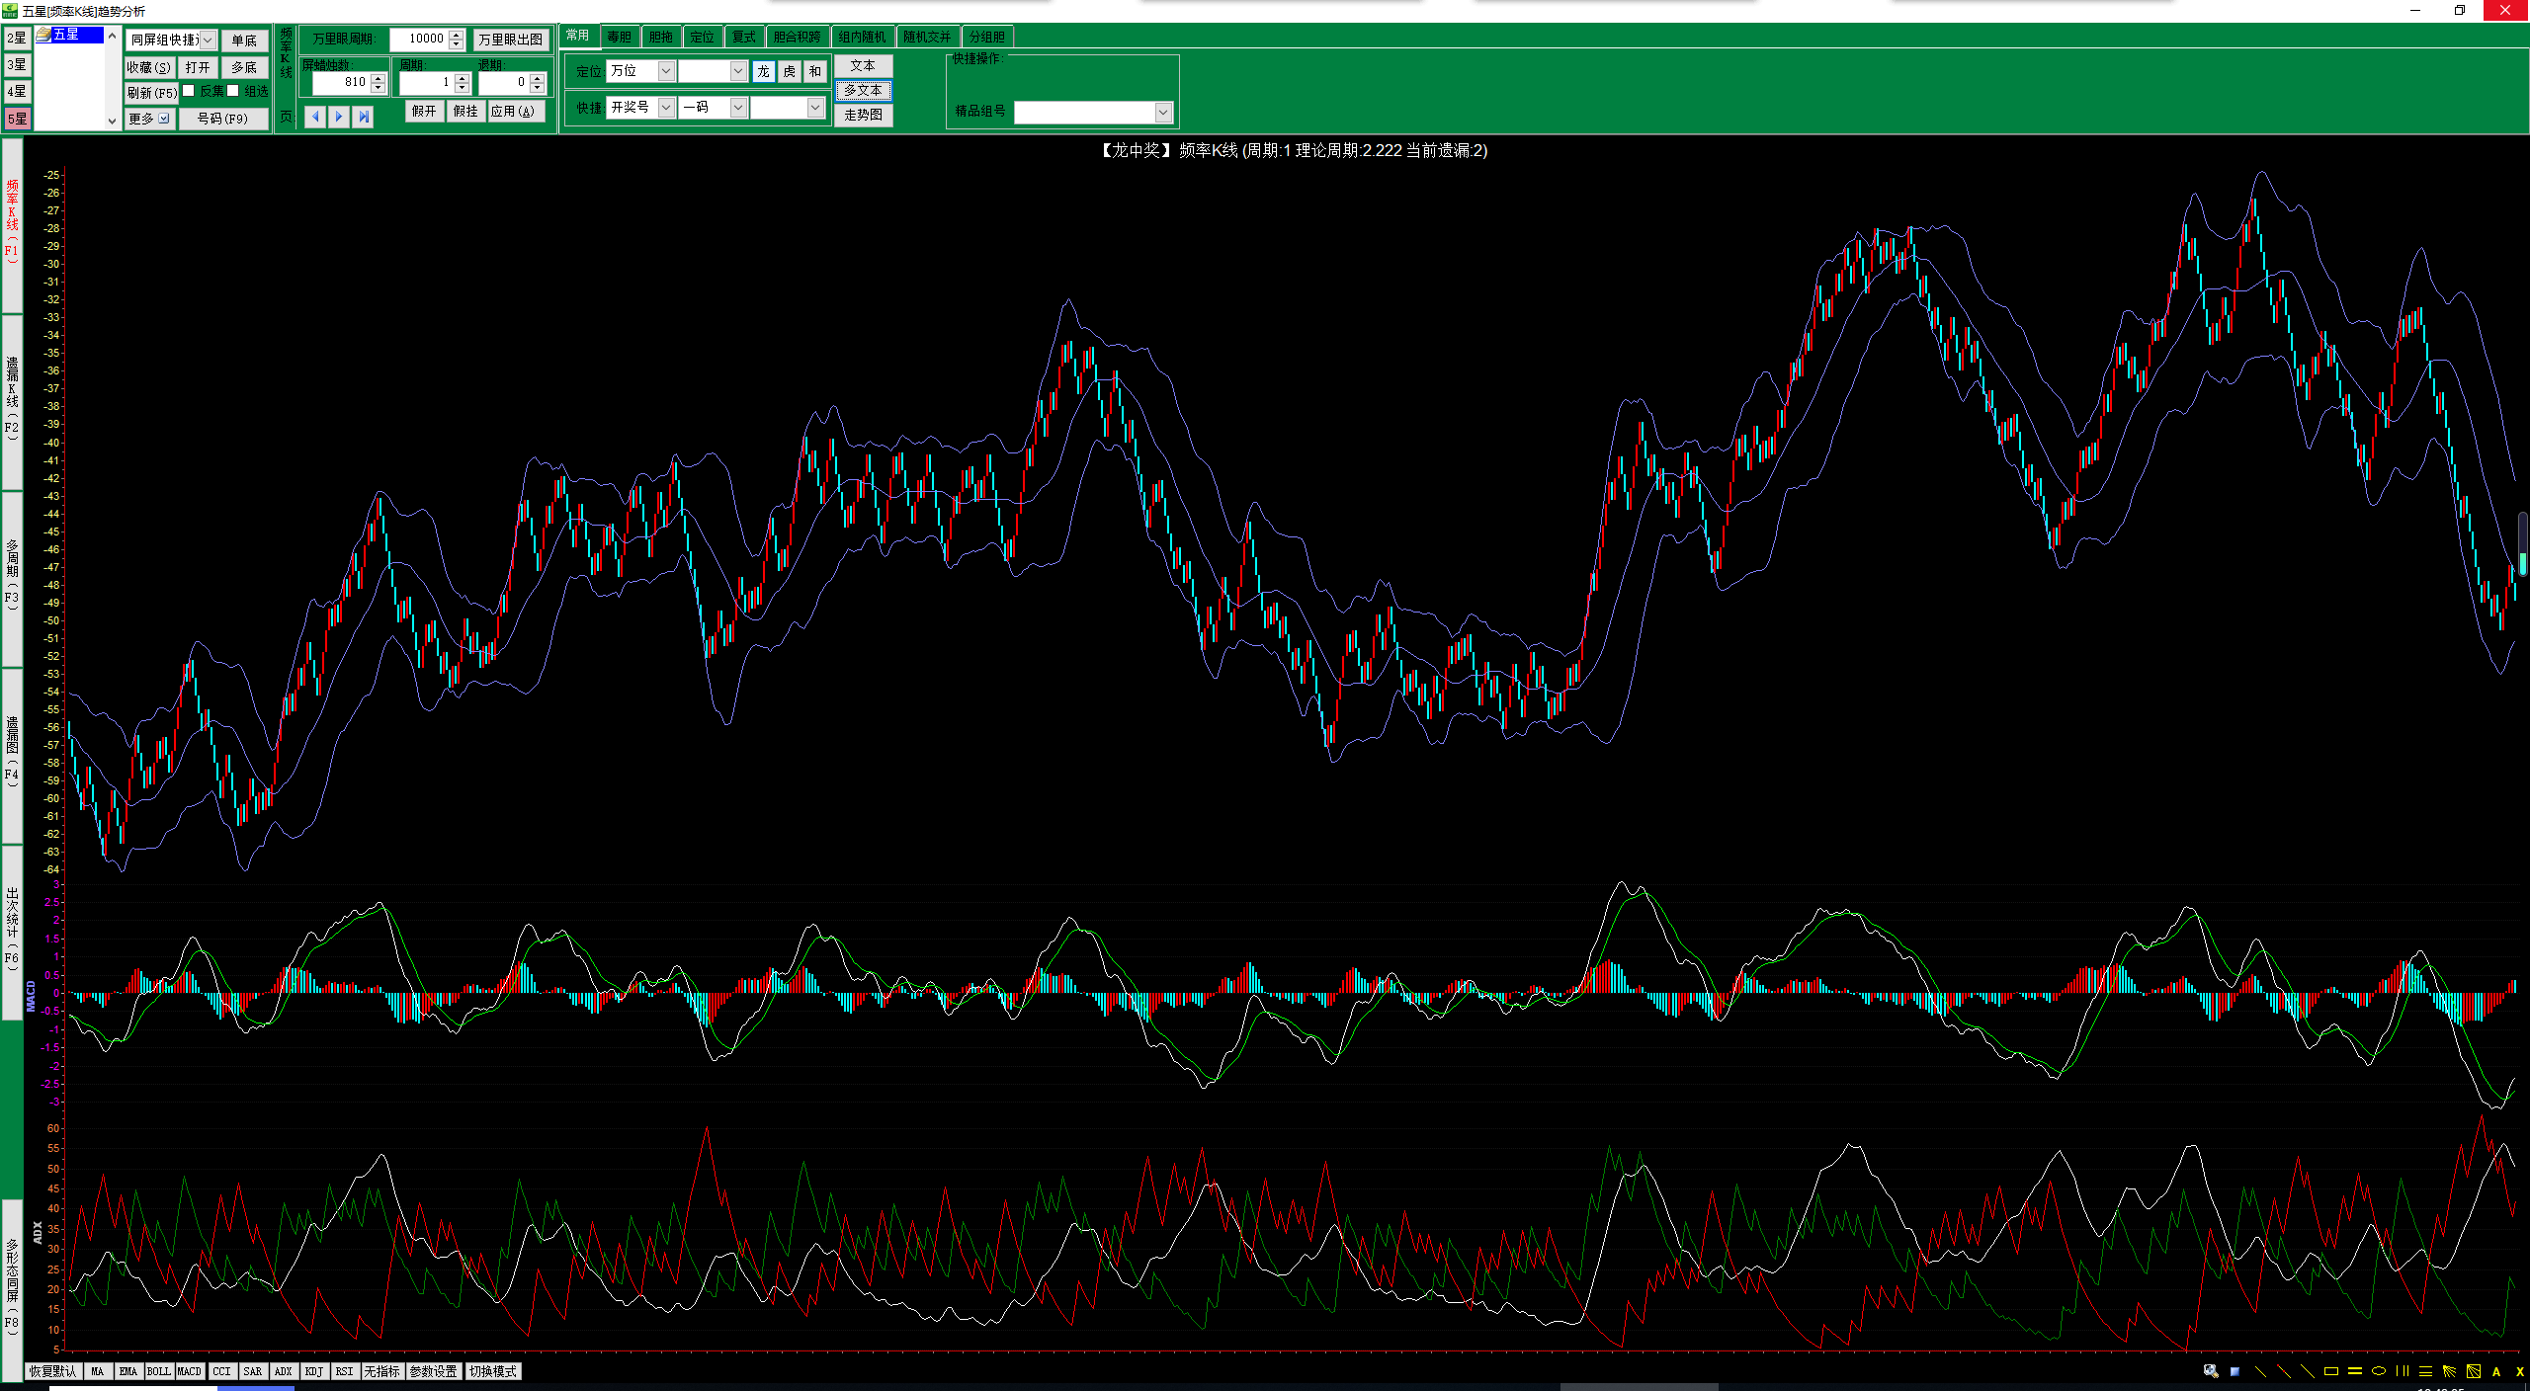2530x1391 pixels.
Task: Select the ellipse drawing tool
Action: pos(2378,1371)
